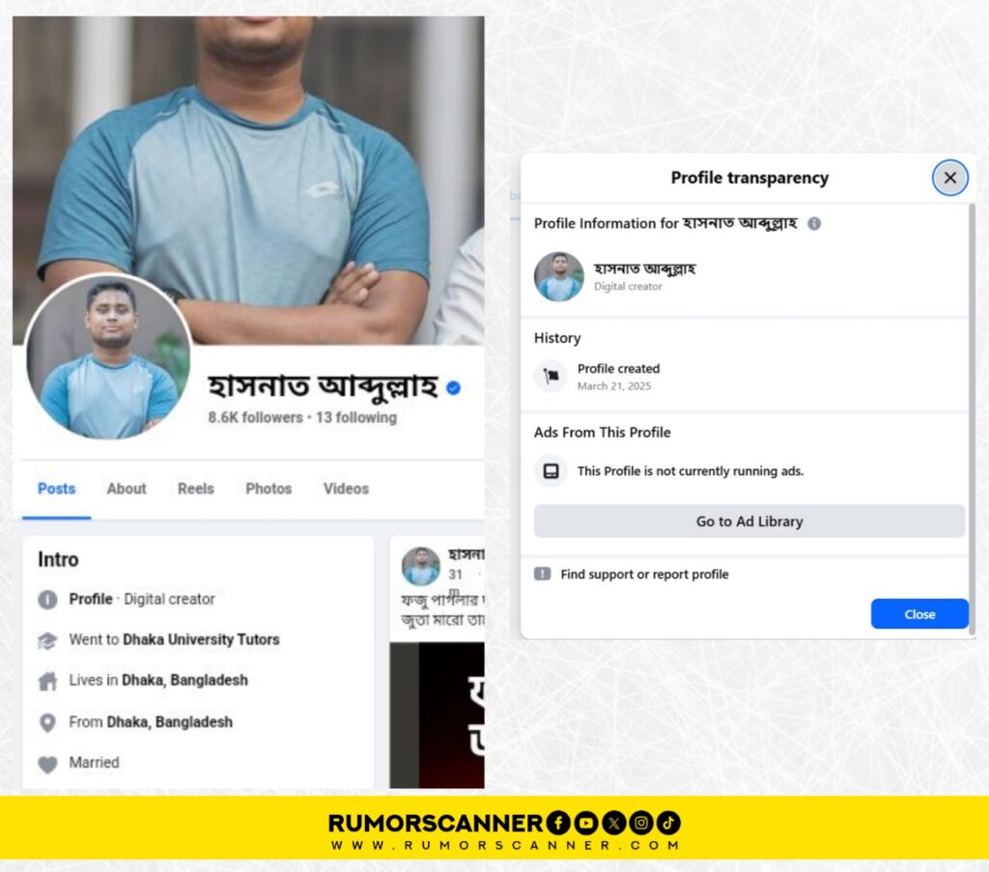Click the blue verified badge
The height and width of the screenshot is (872, 989).
(453, 387)
